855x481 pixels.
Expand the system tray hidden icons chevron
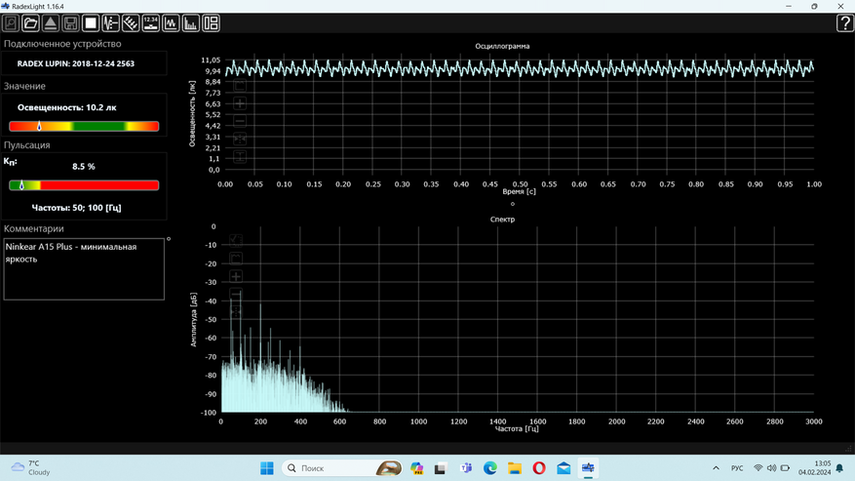click(716, 468)
